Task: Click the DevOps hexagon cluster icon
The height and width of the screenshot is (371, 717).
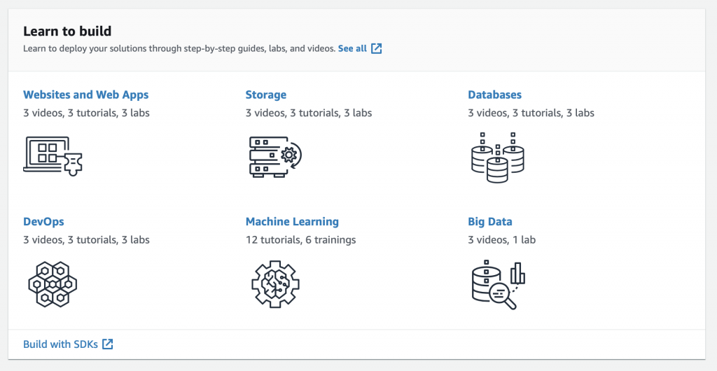Action: [x=53, y=283]
